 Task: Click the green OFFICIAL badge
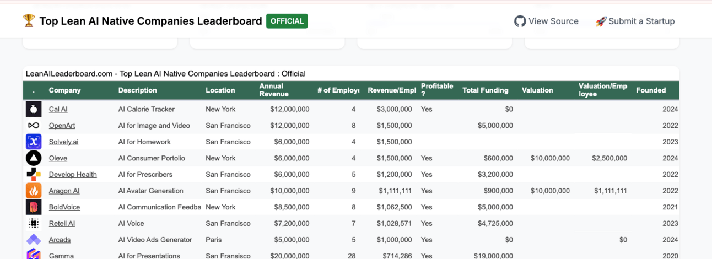tap(287, 21)
